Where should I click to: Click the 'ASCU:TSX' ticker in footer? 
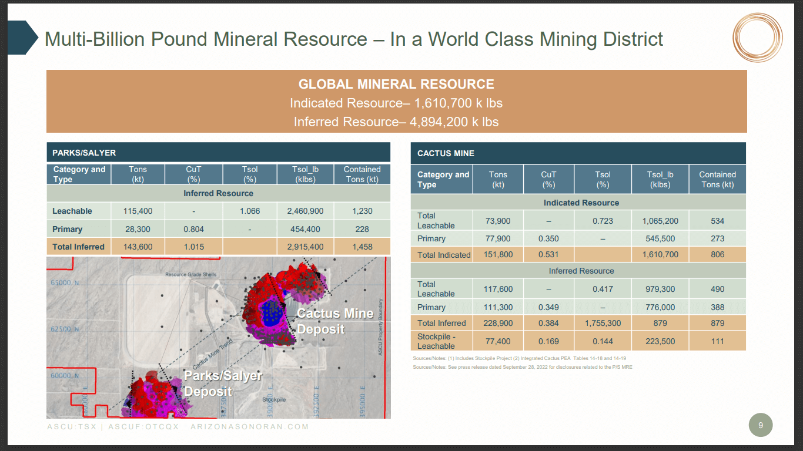pos(72,426)
